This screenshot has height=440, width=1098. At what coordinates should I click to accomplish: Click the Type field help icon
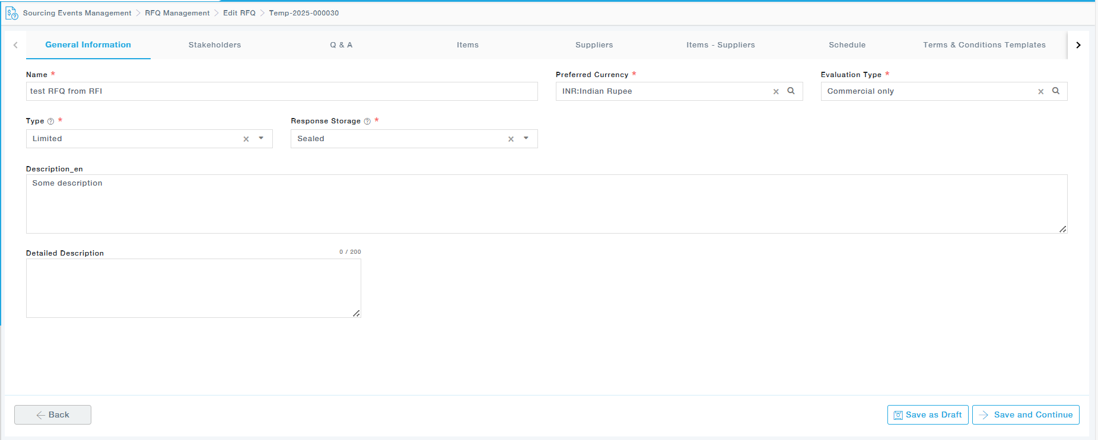click(x=51, y=122)
